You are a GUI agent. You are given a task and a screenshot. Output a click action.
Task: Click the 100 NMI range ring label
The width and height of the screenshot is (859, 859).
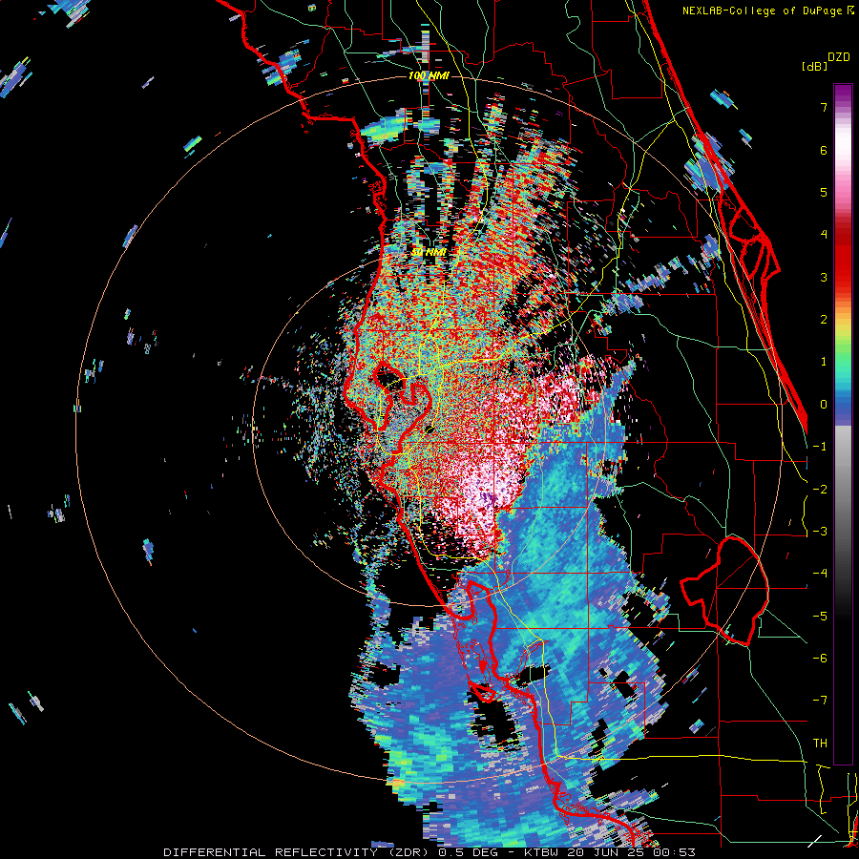[x=429, y=75]
